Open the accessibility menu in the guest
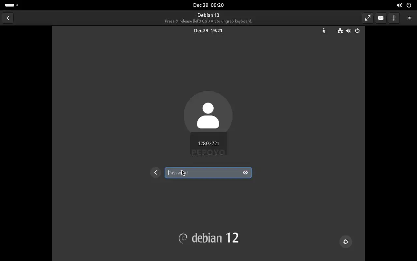 (x=324, y=31)
